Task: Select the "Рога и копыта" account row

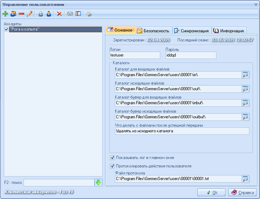Action: tap(55, 29)
